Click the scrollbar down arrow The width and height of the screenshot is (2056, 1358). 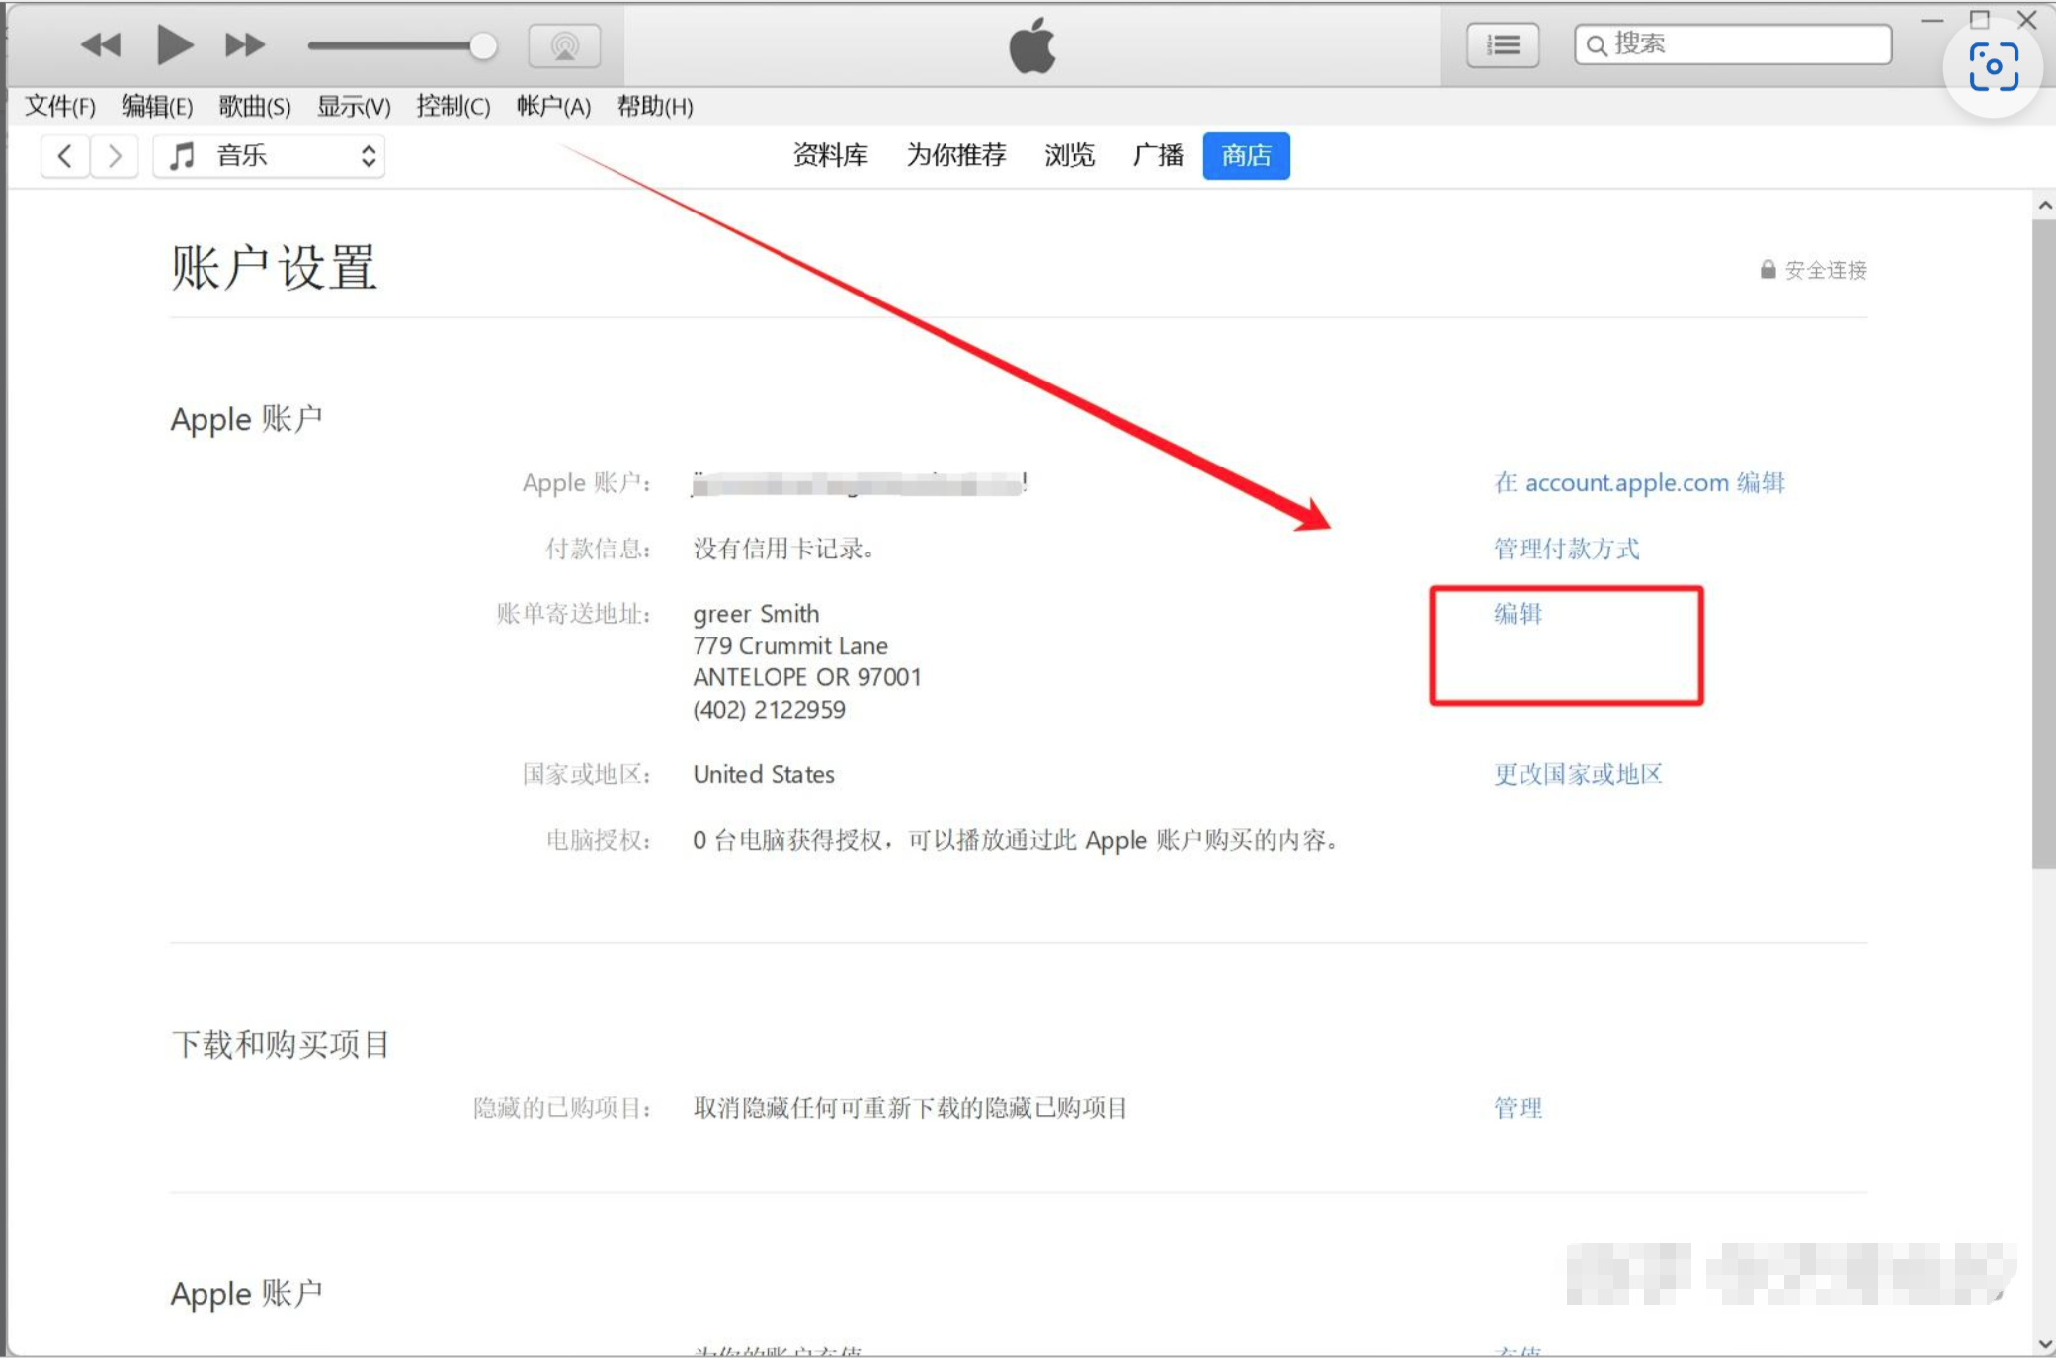(2044, 1344)
